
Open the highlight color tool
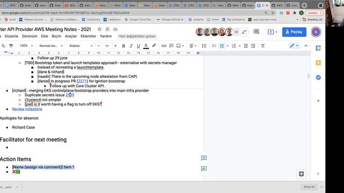(154, 46)
